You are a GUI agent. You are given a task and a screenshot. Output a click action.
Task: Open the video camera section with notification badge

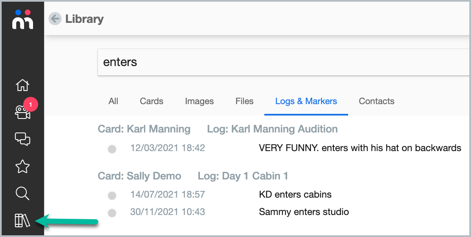(22, 112)
